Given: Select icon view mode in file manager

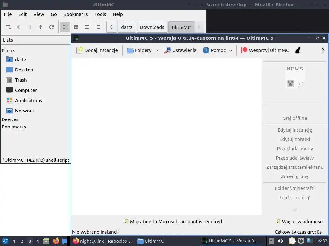Looking at the screenshot, I should click(65, 27).
